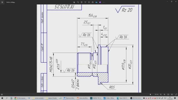This screenshot has width=178, height=100.
Task: Switch to the second yellow folder Explorer window
Action: [52, 98]
